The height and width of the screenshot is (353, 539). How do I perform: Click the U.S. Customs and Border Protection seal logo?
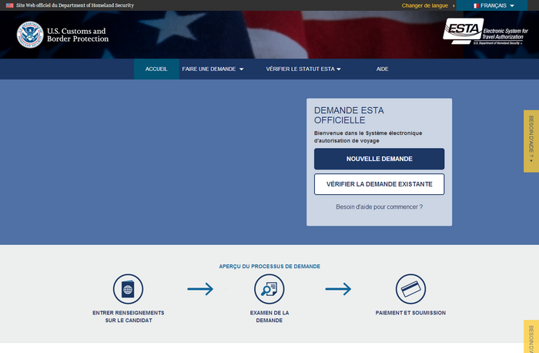coord(29,35)
